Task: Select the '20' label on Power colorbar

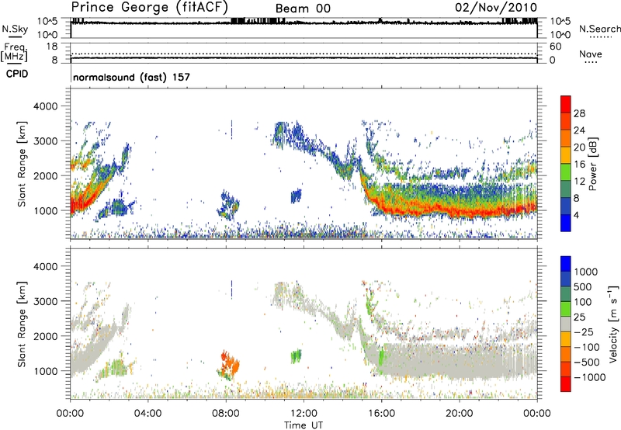Action: (x=579, y=147)
